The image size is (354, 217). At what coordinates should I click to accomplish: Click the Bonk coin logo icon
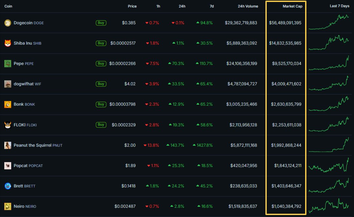(8, 104)
